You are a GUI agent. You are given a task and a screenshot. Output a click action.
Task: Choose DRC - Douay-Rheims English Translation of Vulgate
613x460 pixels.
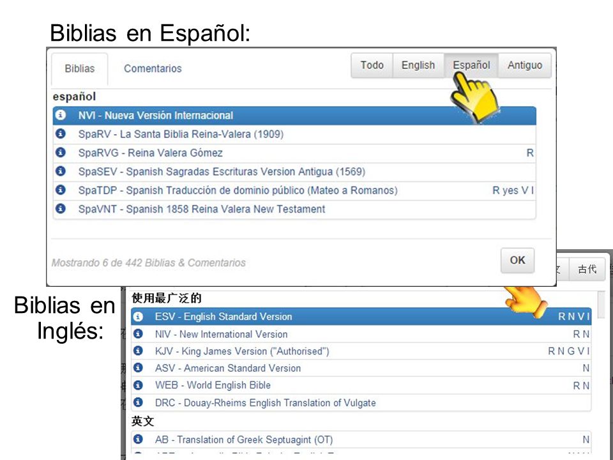361,402
